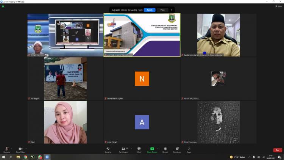Open the Windows Start menu
284x160 pixels.
click(x=3, y=157)
